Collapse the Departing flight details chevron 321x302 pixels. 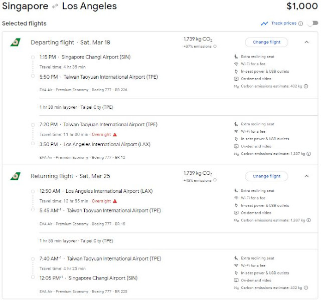[x=306, y=42]
